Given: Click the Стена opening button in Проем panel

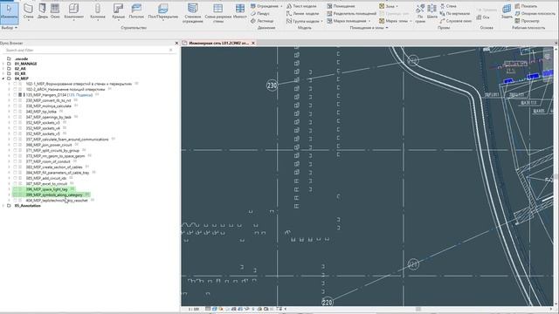Looking at the screenshot, I should point(448,6).
